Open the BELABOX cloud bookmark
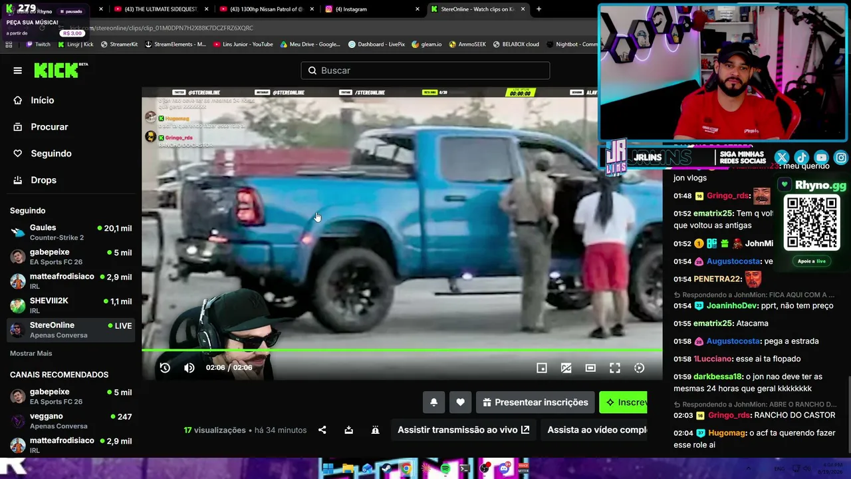Viewport: 851px width, 479px height. (x=516, y=45)
